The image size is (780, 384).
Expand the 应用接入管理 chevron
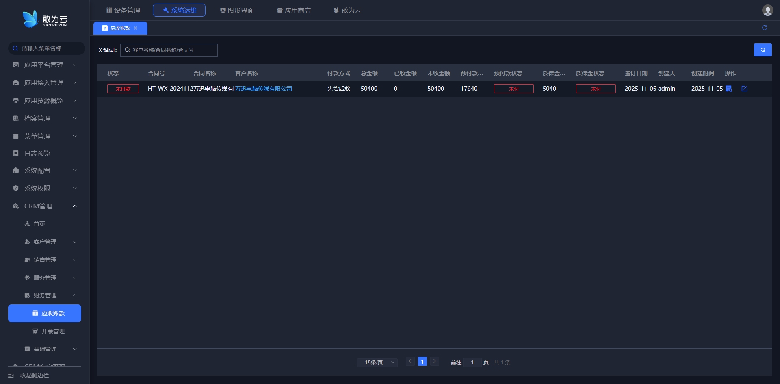(x=75, y=82)
